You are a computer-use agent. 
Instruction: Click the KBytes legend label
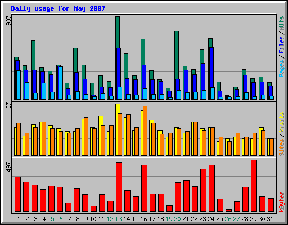coord(282,202)
